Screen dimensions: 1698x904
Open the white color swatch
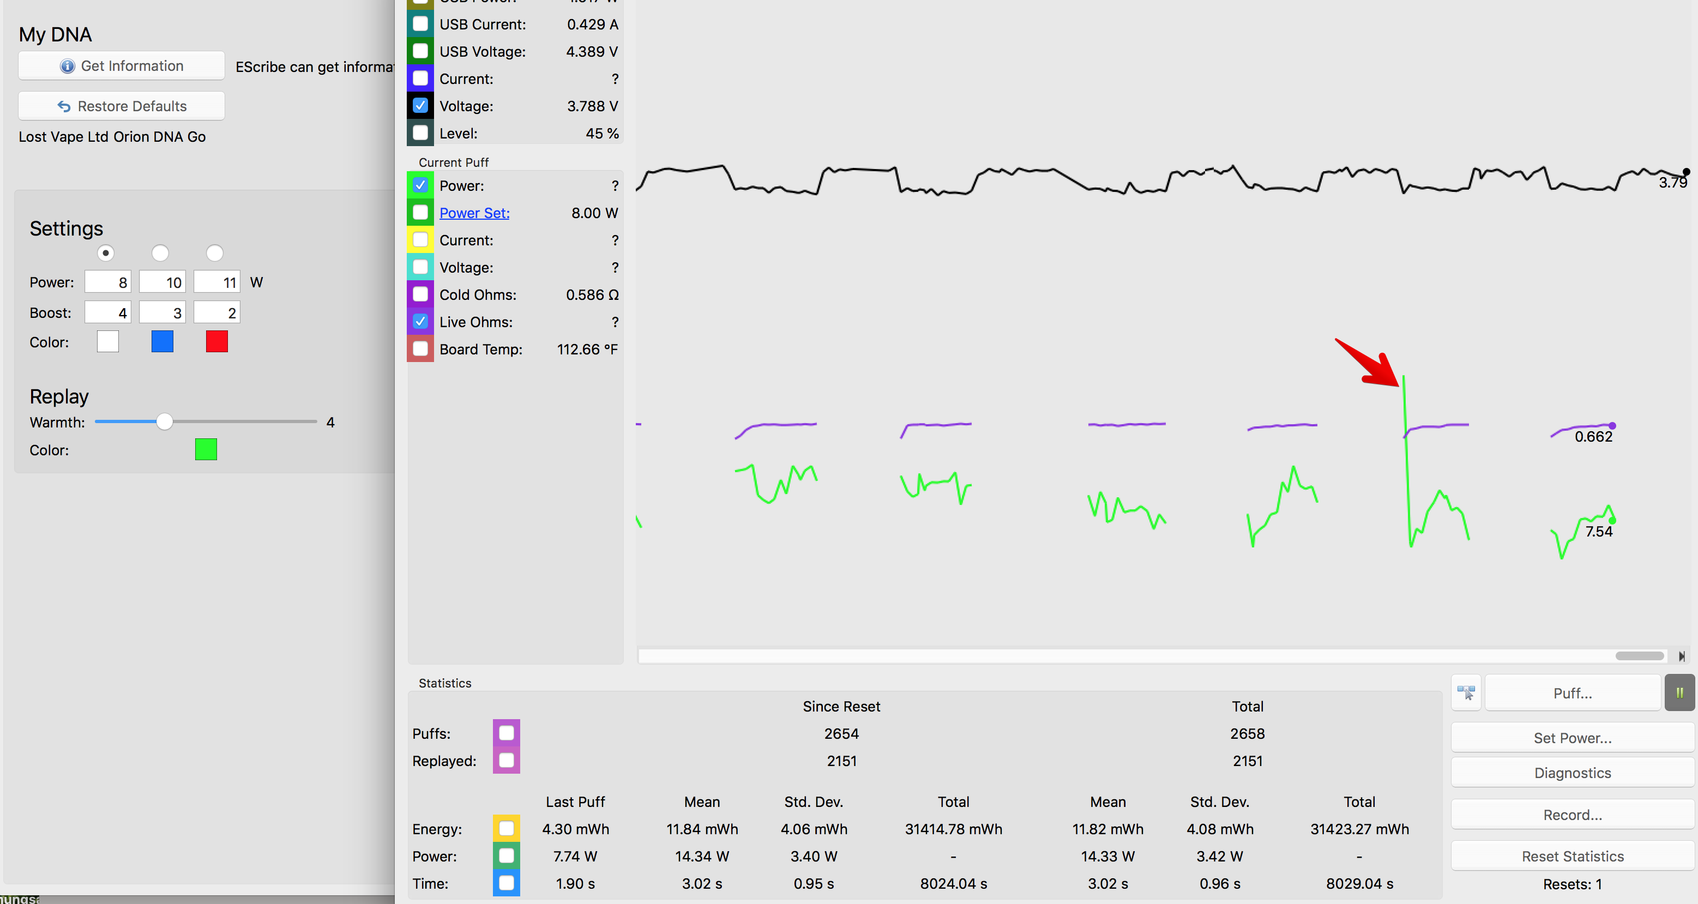pos(107,342)
